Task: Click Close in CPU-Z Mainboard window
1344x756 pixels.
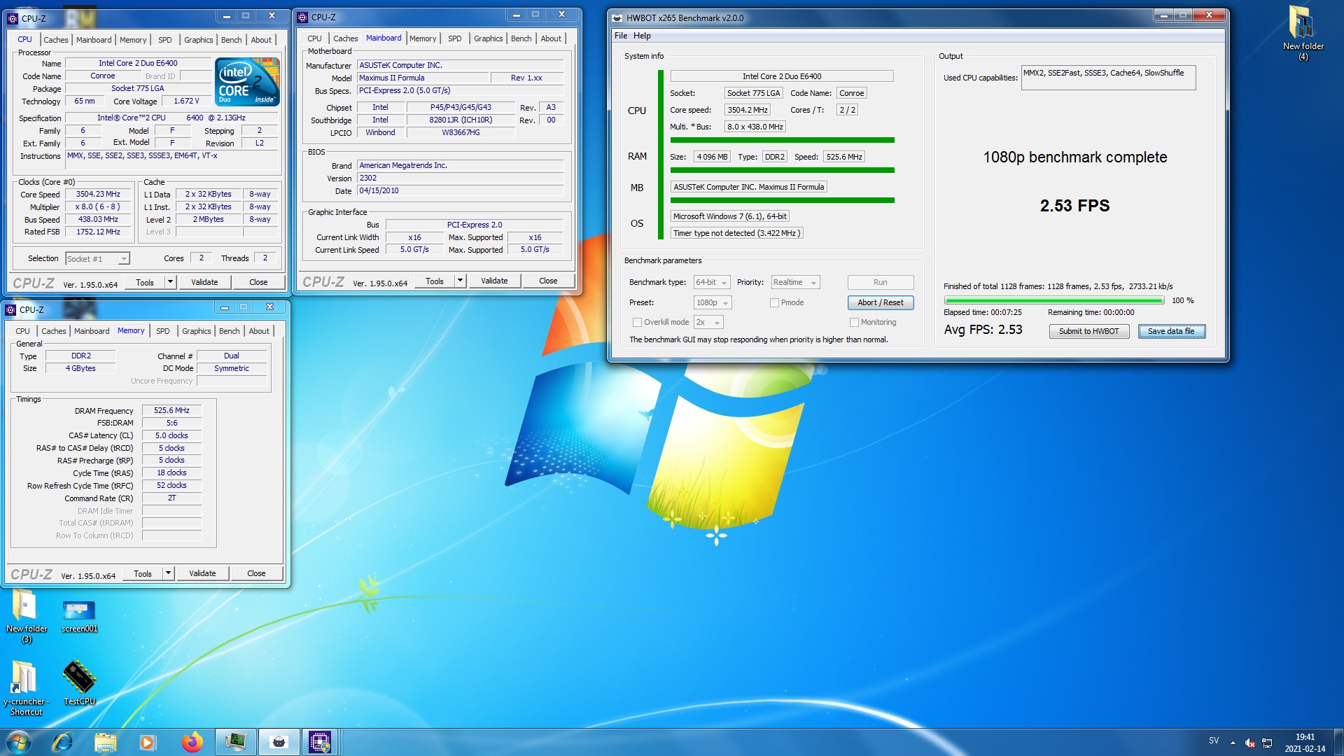Action: pos(548,281)
